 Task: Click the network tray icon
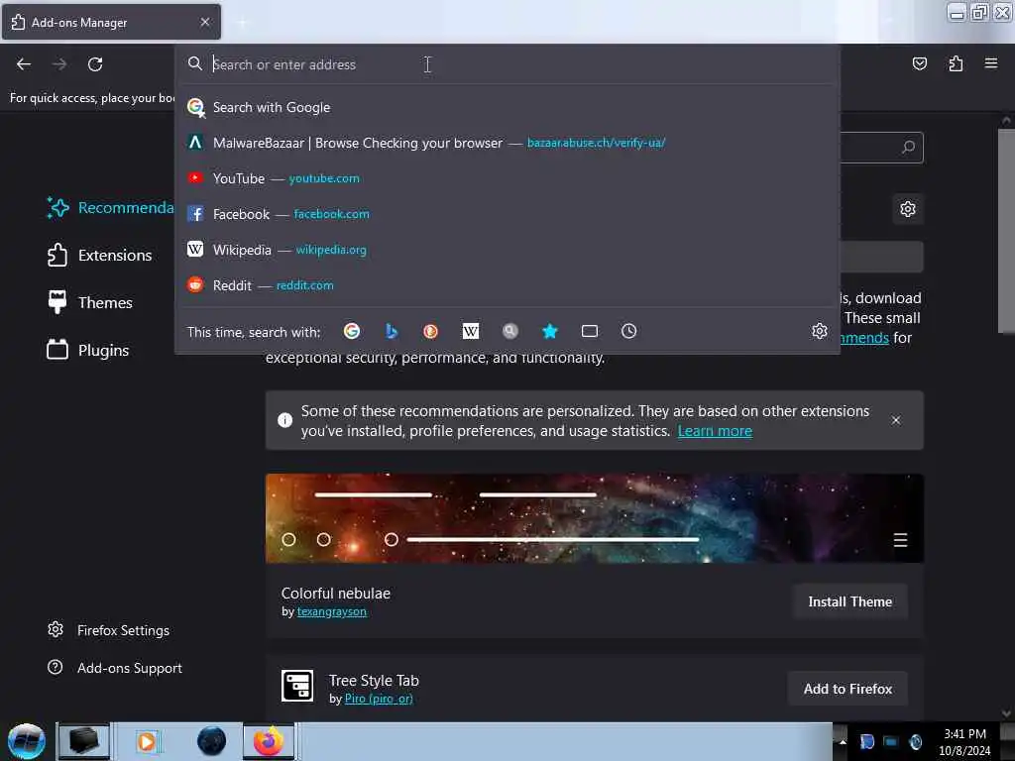[891, 741]
